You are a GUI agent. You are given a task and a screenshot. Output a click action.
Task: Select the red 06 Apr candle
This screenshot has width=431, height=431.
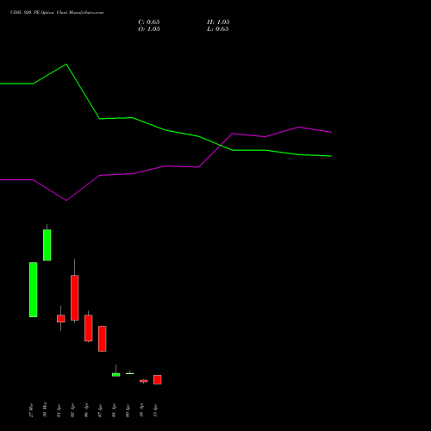click(x=89, y=328)
